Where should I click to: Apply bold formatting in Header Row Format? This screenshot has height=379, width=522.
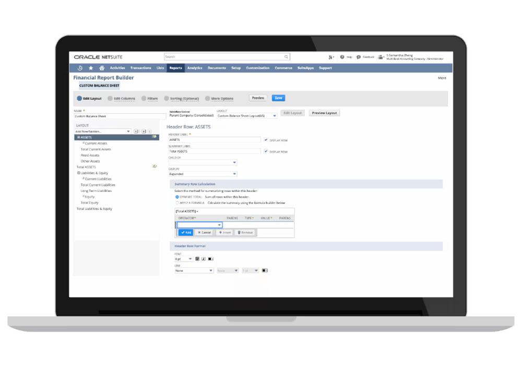point(197,258)
